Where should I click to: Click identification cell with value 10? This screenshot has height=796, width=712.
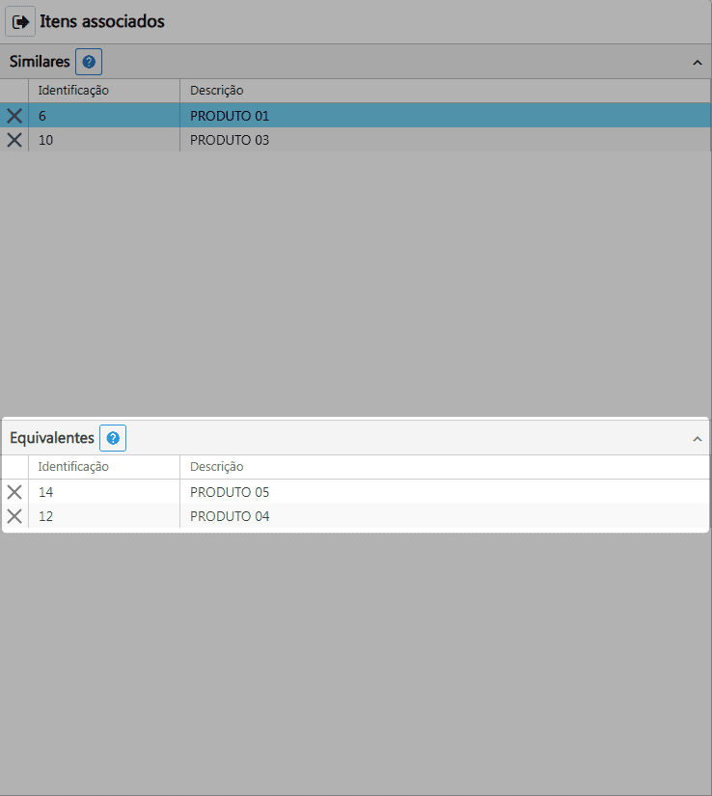pyautogui.click(x=44, y=140)
